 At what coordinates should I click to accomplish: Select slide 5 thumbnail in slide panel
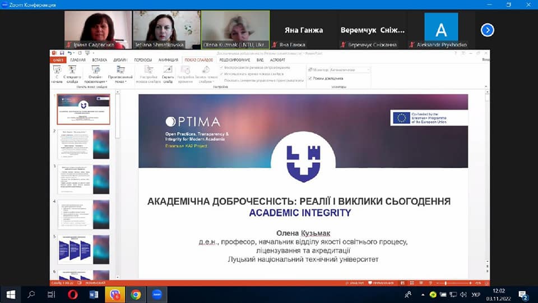click(84, 249)
